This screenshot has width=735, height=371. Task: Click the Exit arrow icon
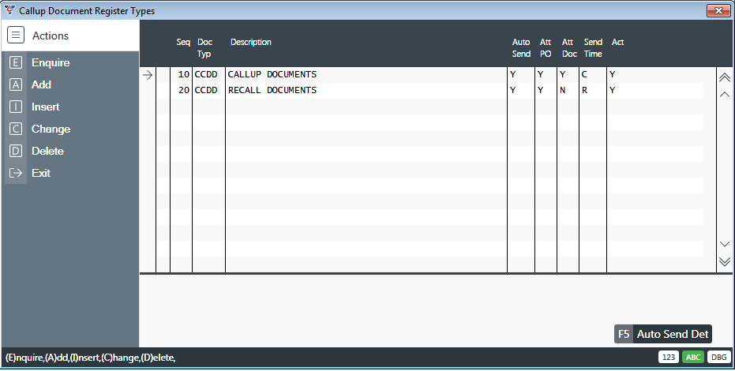point(16,173)
